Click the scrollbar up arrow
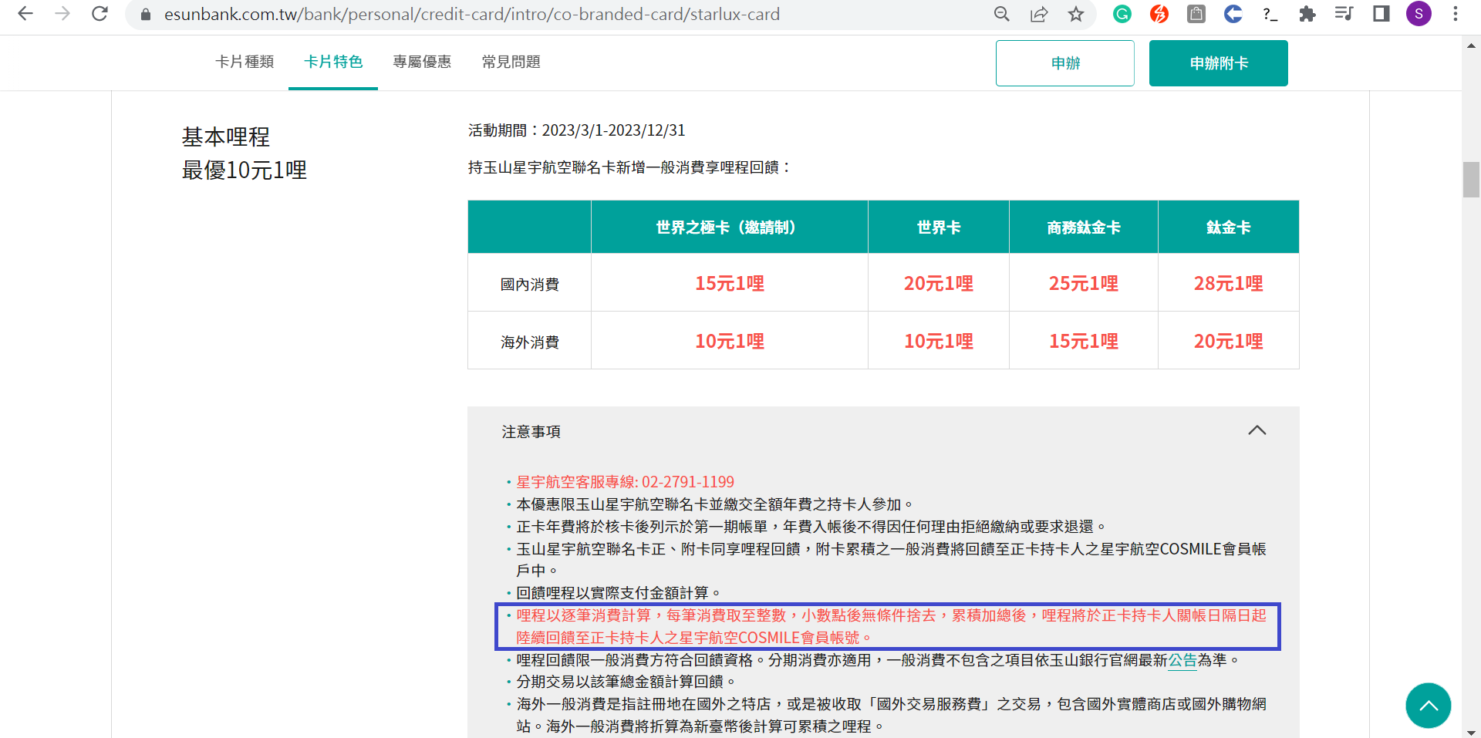This screenshot has height=738, width=1481. click(1471, 45)
